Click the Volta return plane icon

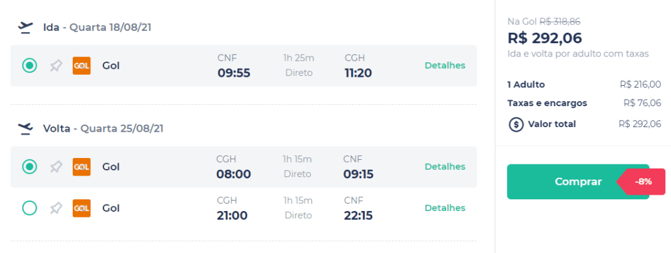(x=26, y=128)
